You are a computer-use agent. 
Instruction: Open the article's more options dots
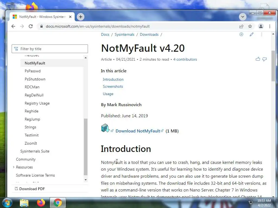(261, 34)
